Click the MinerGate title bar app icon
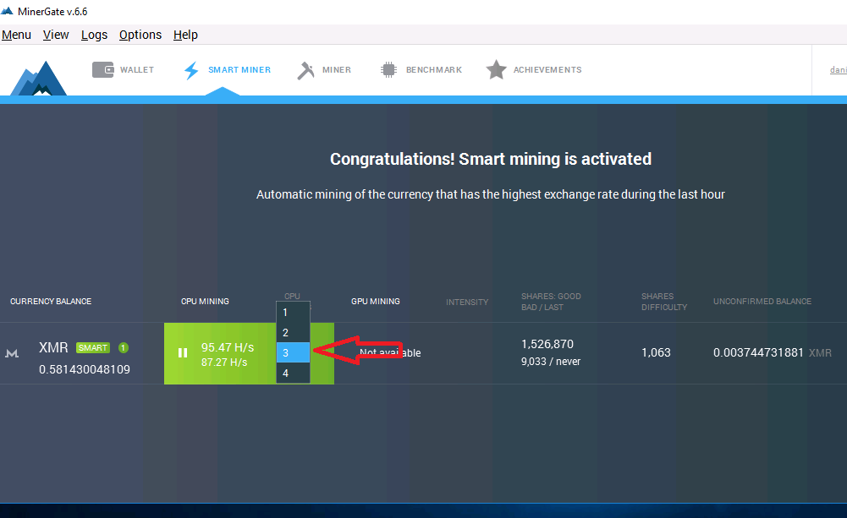Screen dimensions: 847x518 (7, 11)
